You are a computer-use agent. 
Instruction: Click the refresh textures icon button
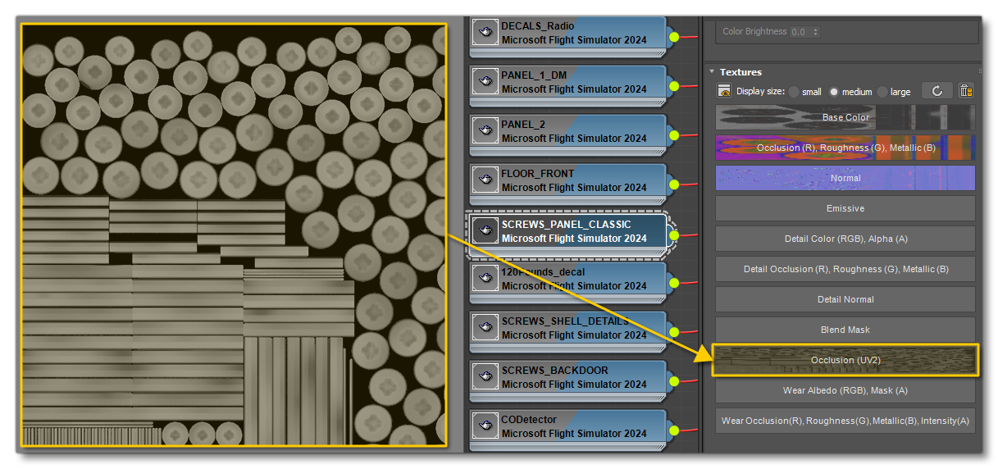point(936,91)
